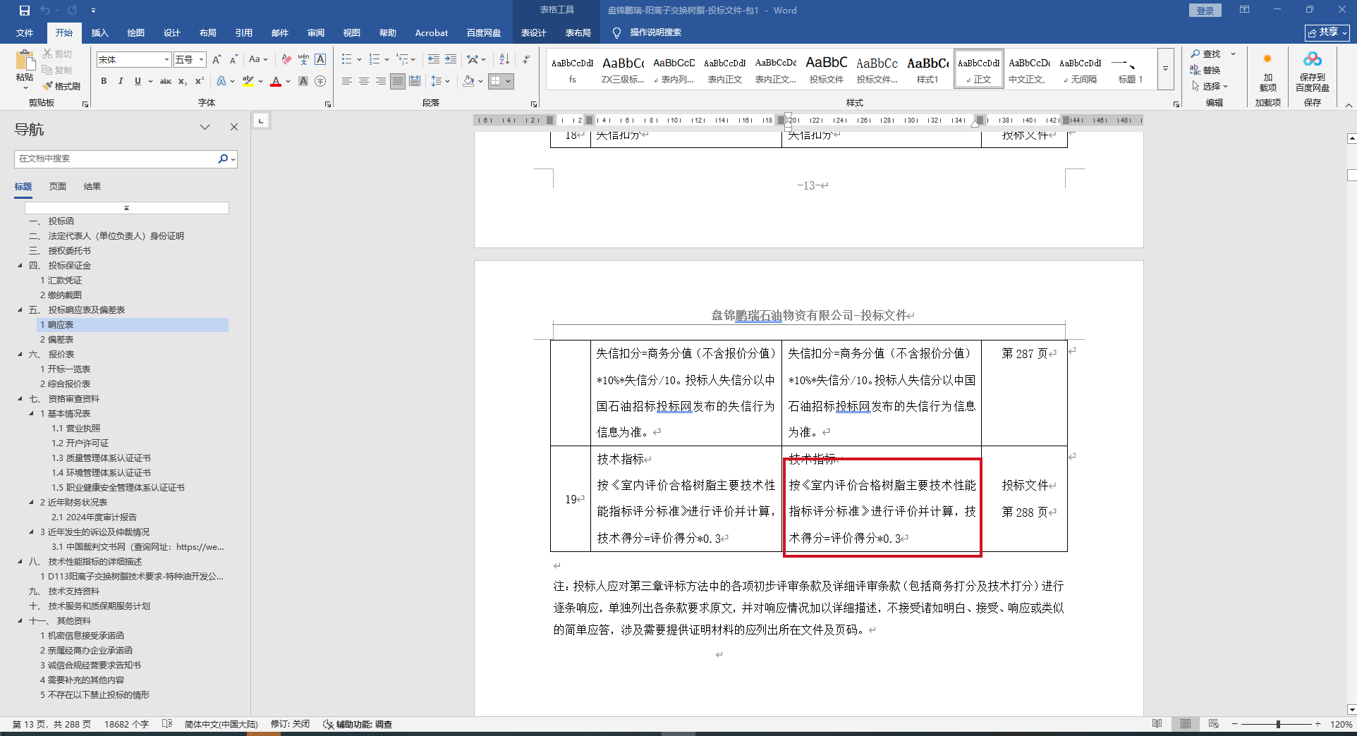Image resolution: width=1357 pixels, height=736 pixels.
Task: Click the Decrease Font Size icon
Action: coord(233,60)
